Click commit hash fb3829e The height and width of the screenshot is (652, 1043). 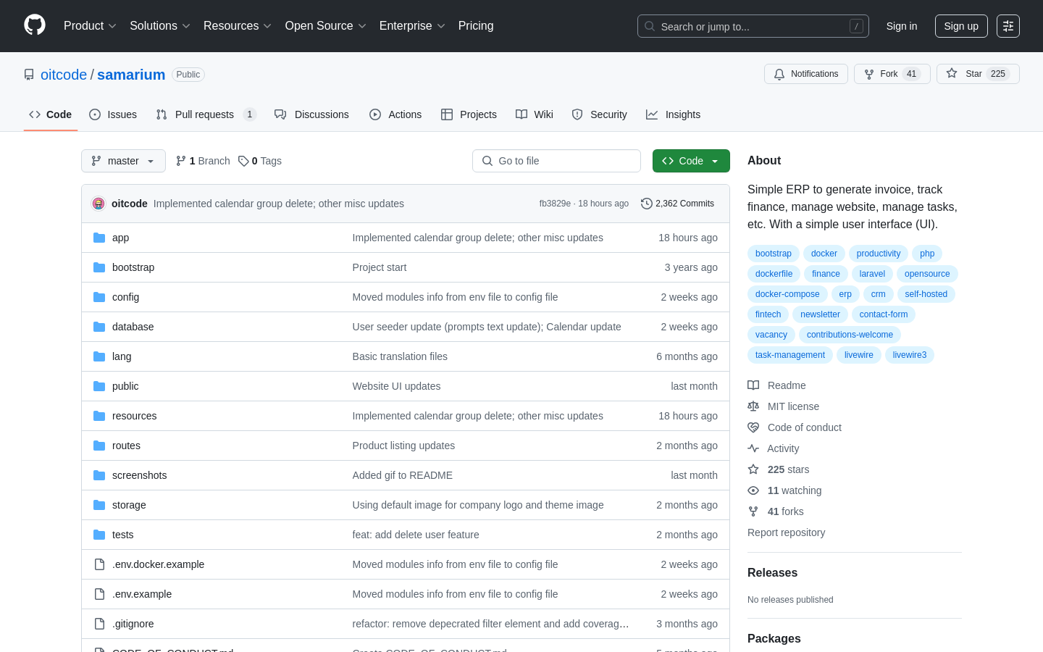[555, 204]
